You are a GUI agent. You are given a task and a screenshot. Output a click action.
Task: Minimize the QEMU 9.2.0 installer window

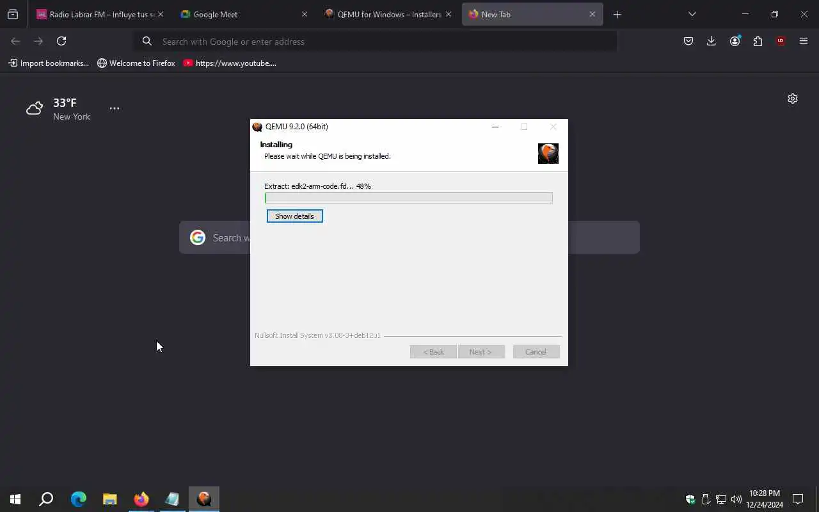point(495,127)
